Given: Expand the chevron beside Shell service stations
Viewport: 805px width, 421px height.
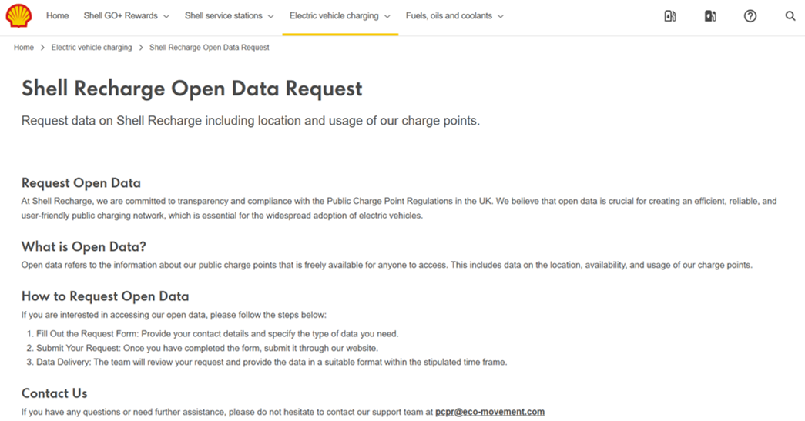Looking at the screenshot, I should pyautogui.click(x=271, y=16).
